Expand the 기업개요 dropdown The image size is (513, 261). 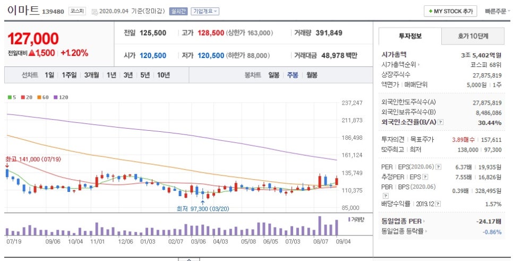pyautogui.click(x=205, y=11)
